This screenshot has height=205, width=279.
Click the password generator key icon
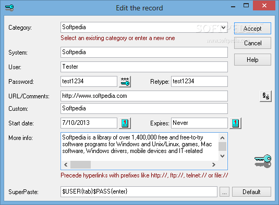point(125,82)
